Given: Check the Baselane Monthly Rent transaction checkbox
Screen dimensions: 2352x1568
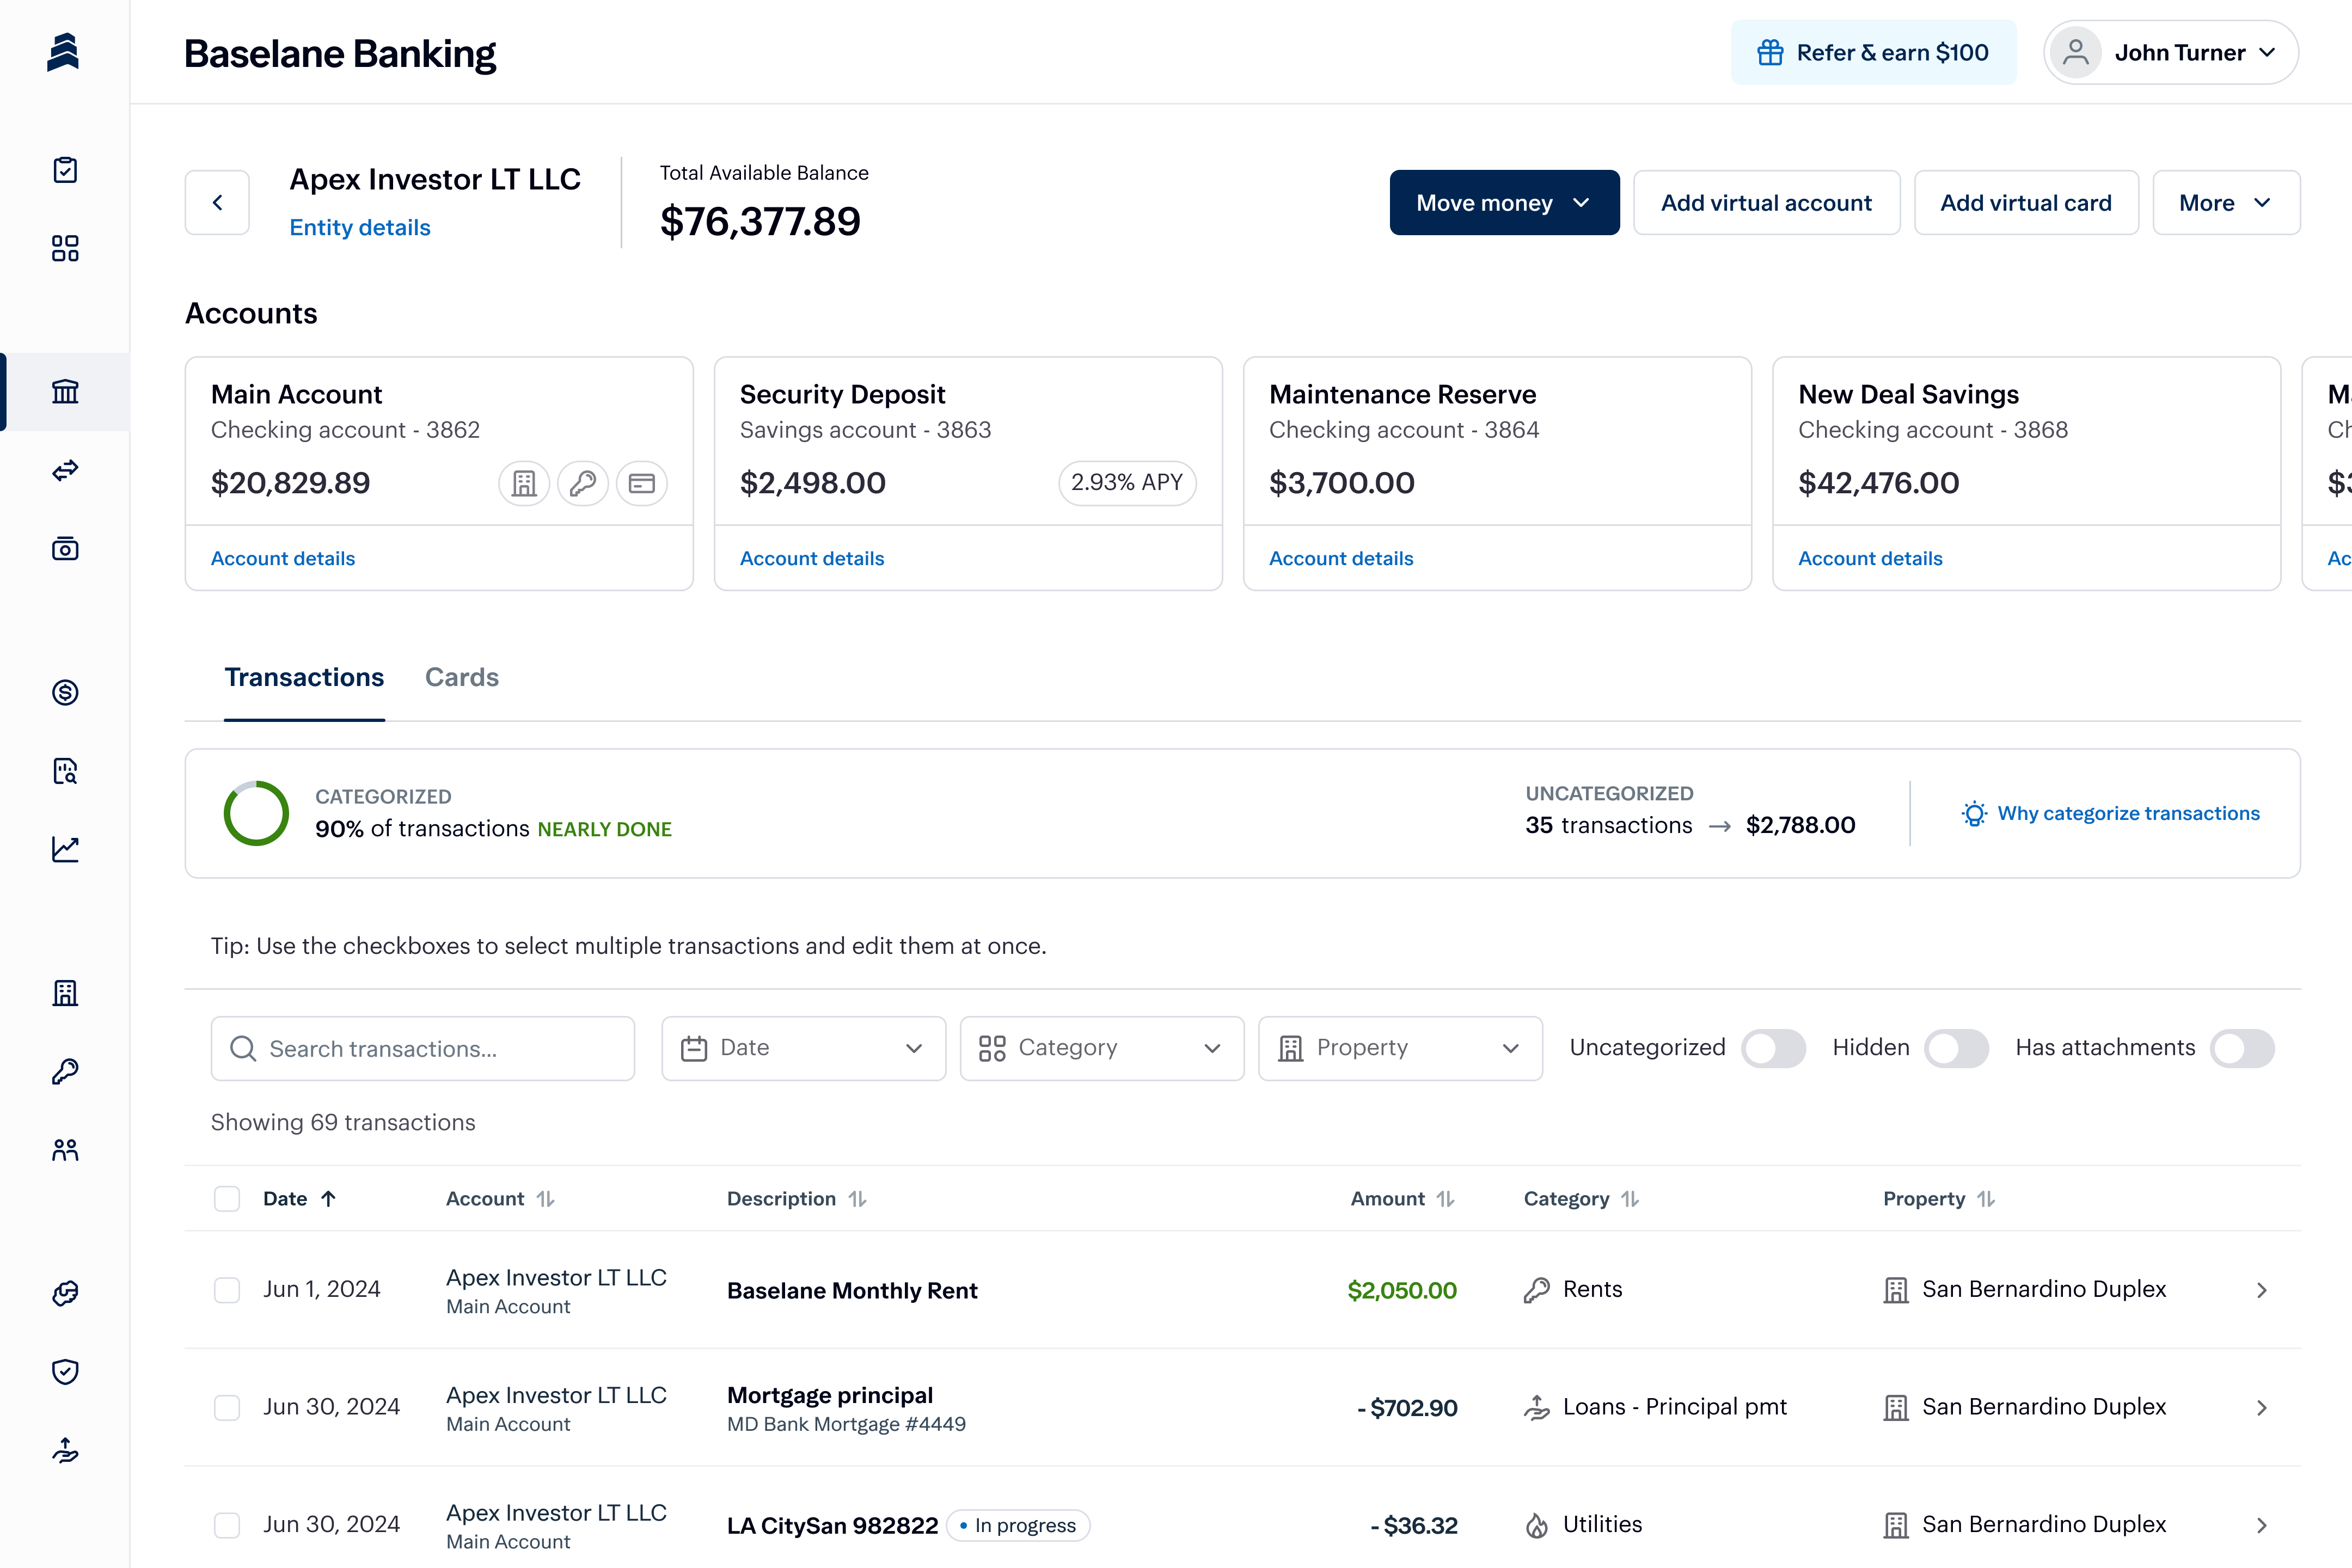Looking at the screenshot, I should click(227, 1290).
